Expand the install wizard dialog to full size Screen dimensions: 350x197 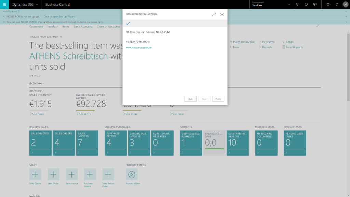[214, 14]
